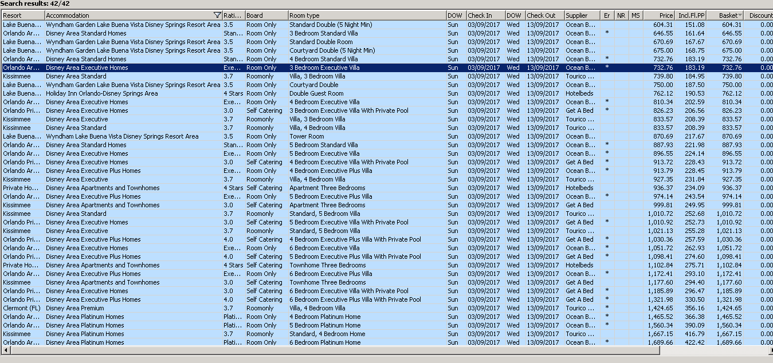Click the '6 Bedroom Platinum Home' cell
This screenshot has height=363, width=773.
click(x=325, y=342)
